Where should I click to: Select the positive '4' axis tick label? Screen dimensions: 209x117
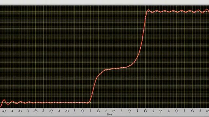coord(137,111)
